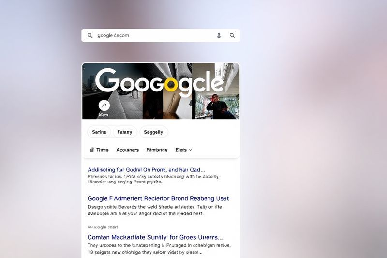Open the "Google F Admeriert" result link
The width and height of the screenshot is (387, 258).
158,198
